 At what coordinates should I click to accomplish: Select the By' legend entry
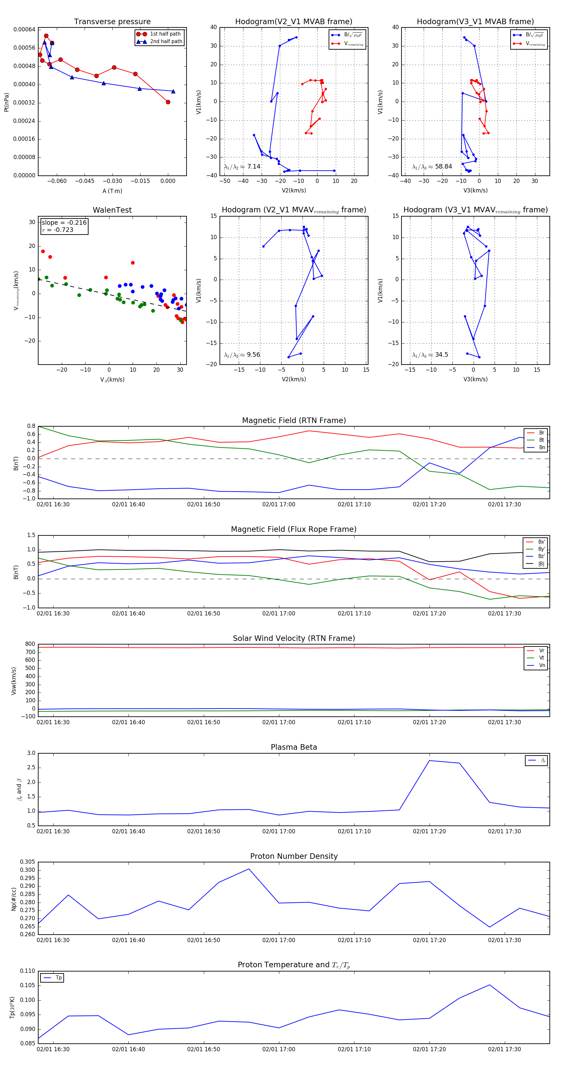pyautogui.click(x=536, y=549)
